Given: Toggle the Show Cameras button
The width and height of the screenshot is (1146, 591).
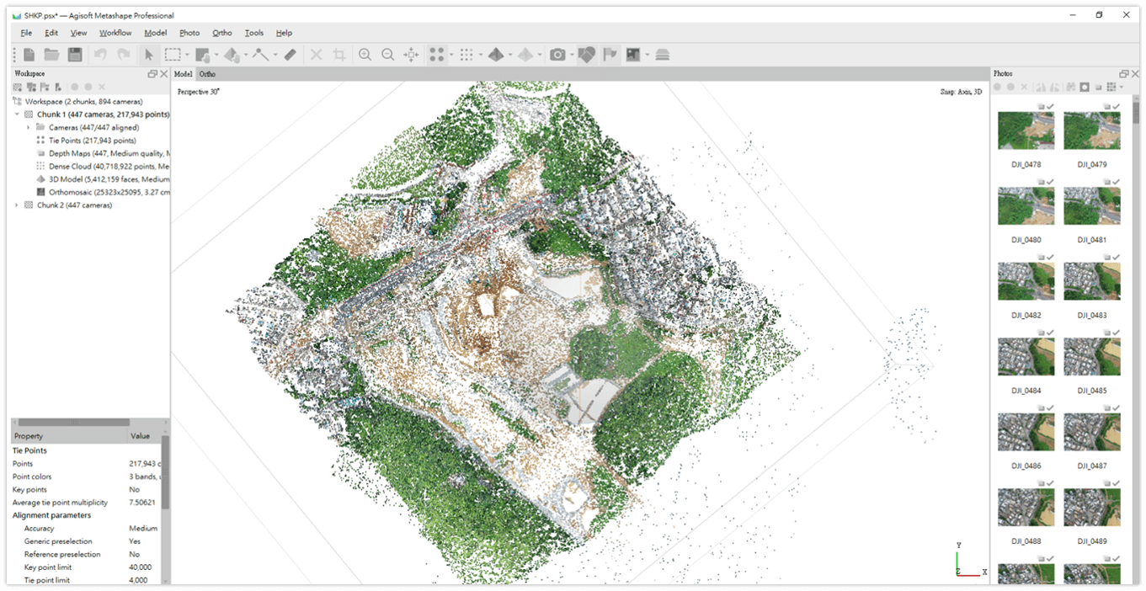Looking at the screenshot, I should [x=557, y=55].
